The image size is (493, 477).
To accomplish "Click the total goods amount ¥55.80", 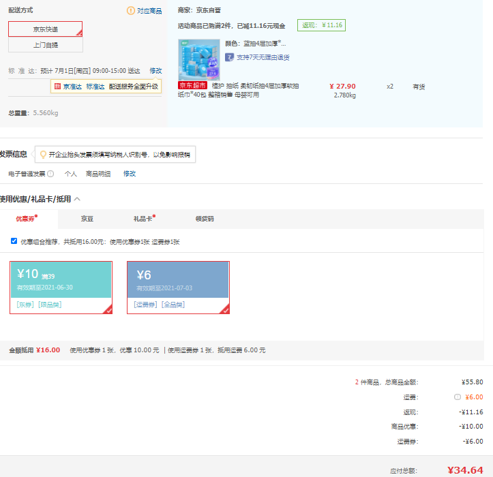I will tap(473, 382).
